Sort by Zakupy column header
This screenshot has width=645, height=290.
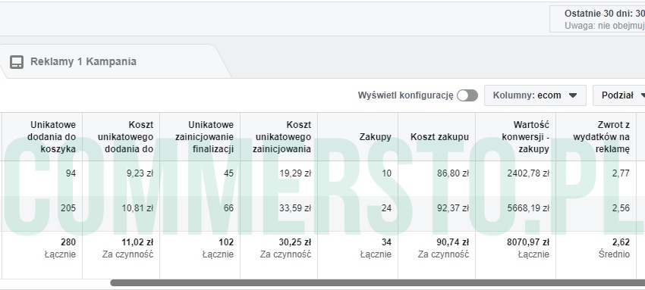pos(357,136)
